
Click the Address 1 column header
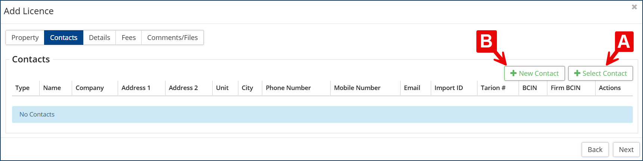[136, 88]
